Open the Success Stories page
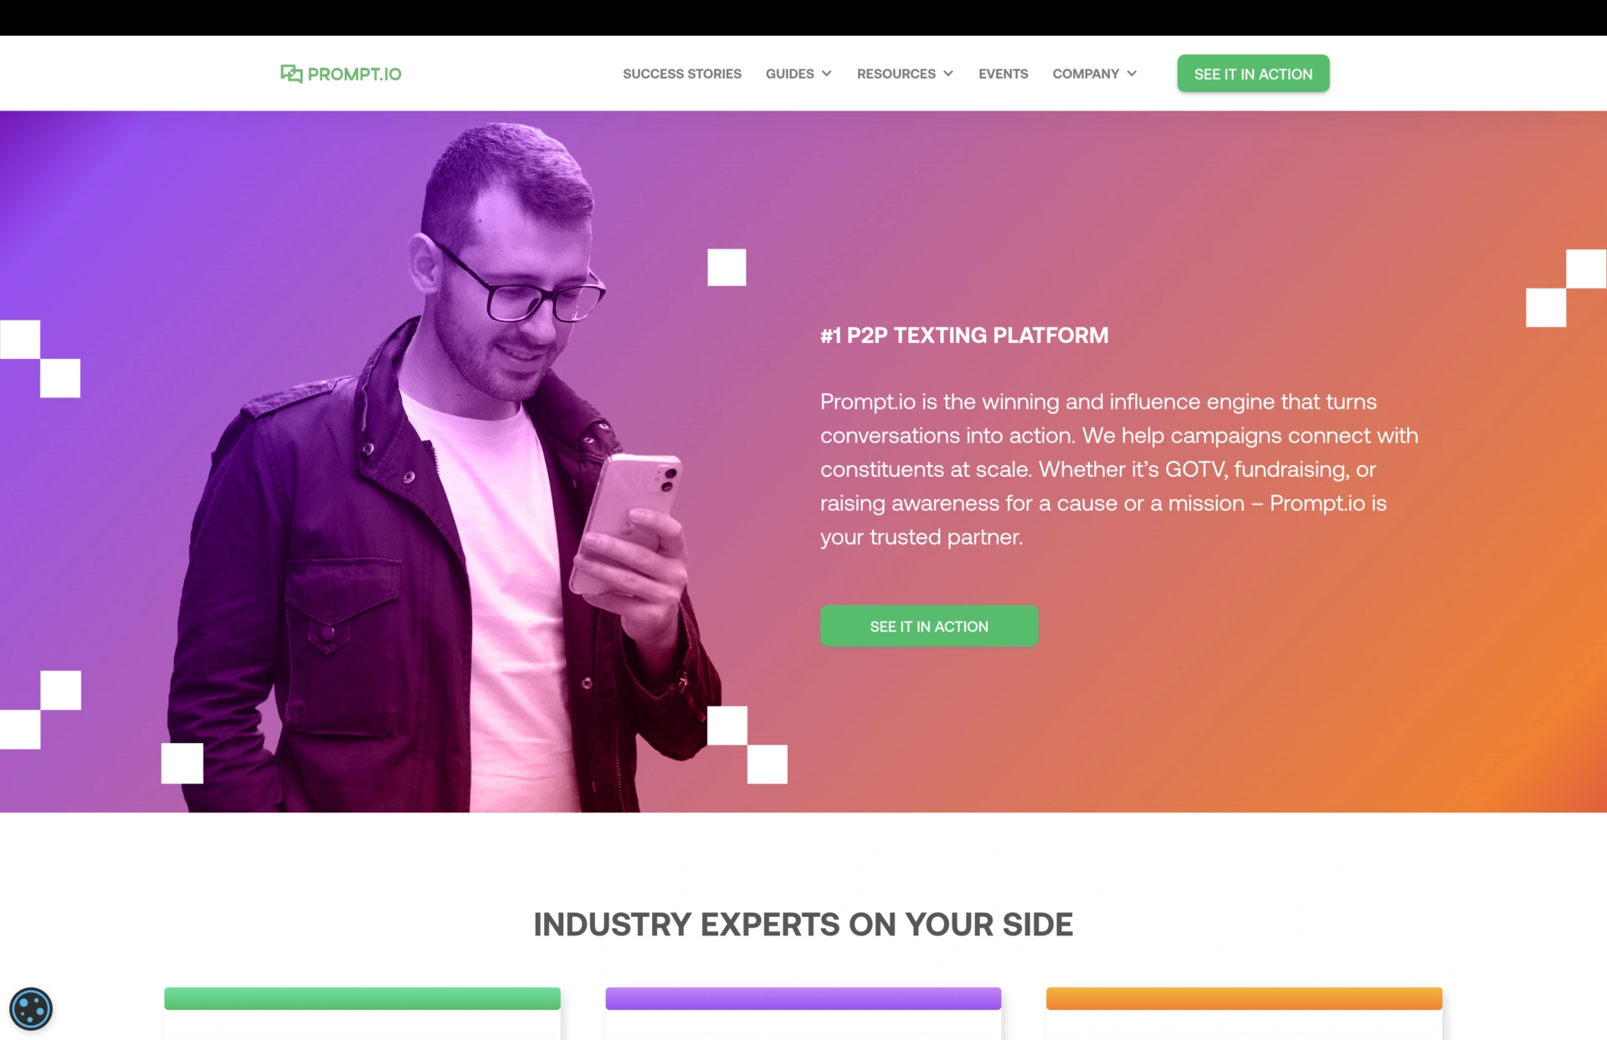This screenshot has height=1040, width=1607. coord(682,74)
